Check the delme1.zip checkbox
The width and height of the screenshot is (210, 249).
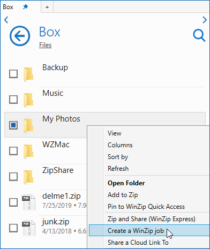13,202
